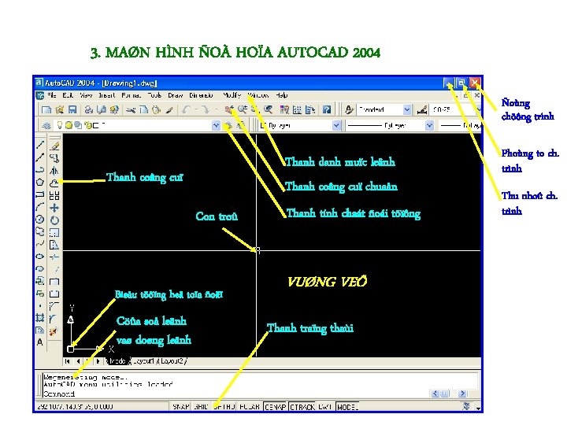Select the Arc draw tool
The width and height of the screenshot is (567, 425).
pyautogui.click(x=40, y=207)
